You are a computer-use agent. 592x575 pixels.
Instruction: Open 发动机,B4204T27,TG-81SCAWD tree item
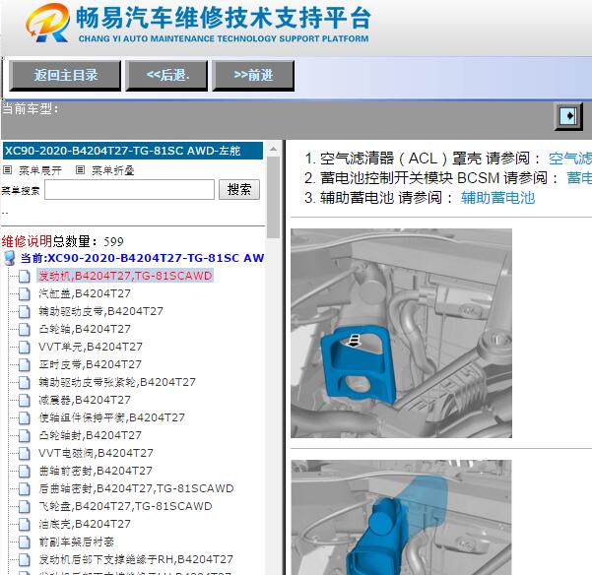(x=125, y=276)
